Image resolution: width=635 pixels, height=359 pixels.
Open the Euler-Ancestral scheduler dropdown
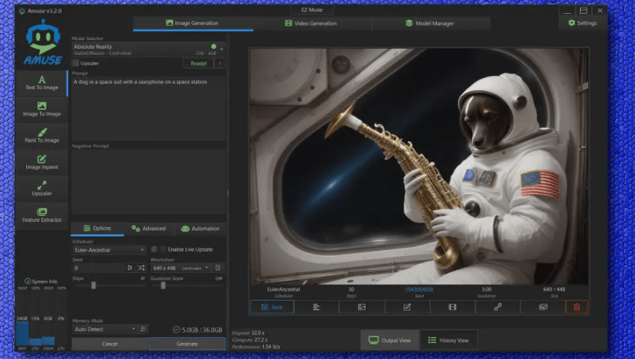pyautogui.click(x=110, y=250)
